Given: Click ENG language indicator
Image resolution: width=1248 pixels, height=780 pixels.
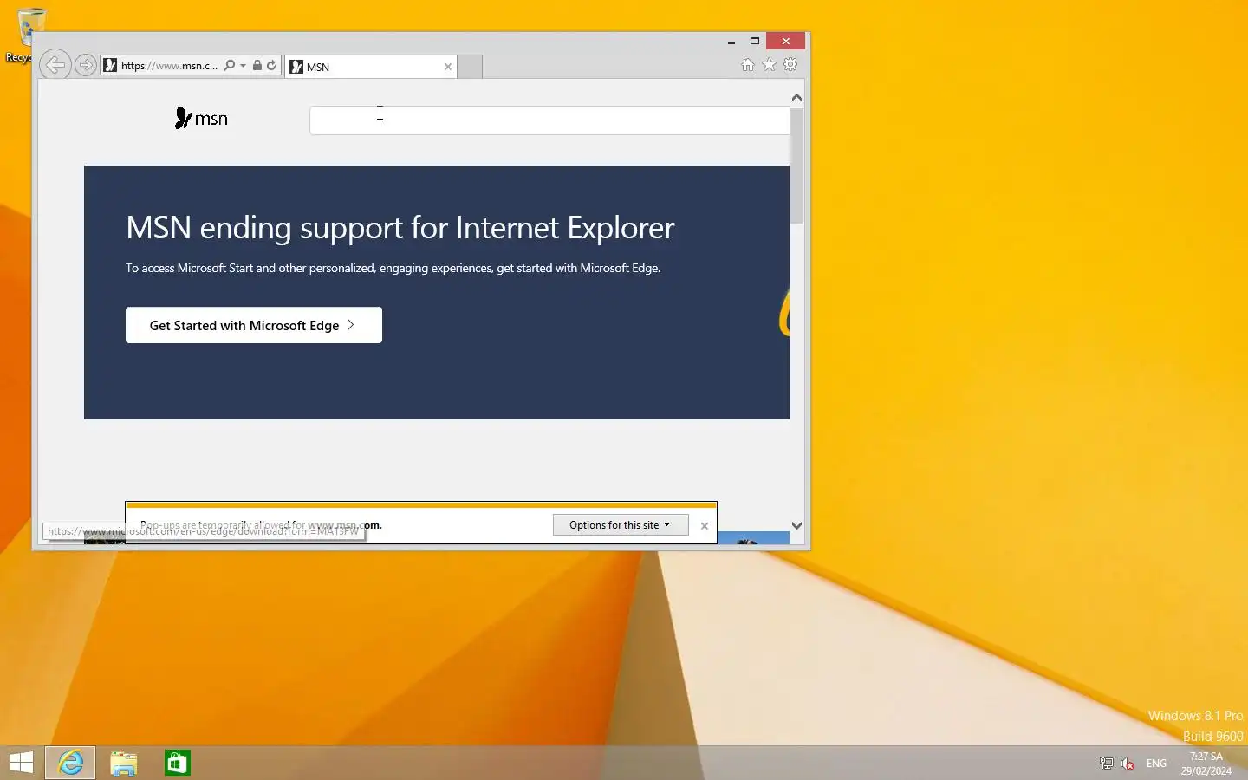Looking at the screenshot, I should pos(1156,764).
